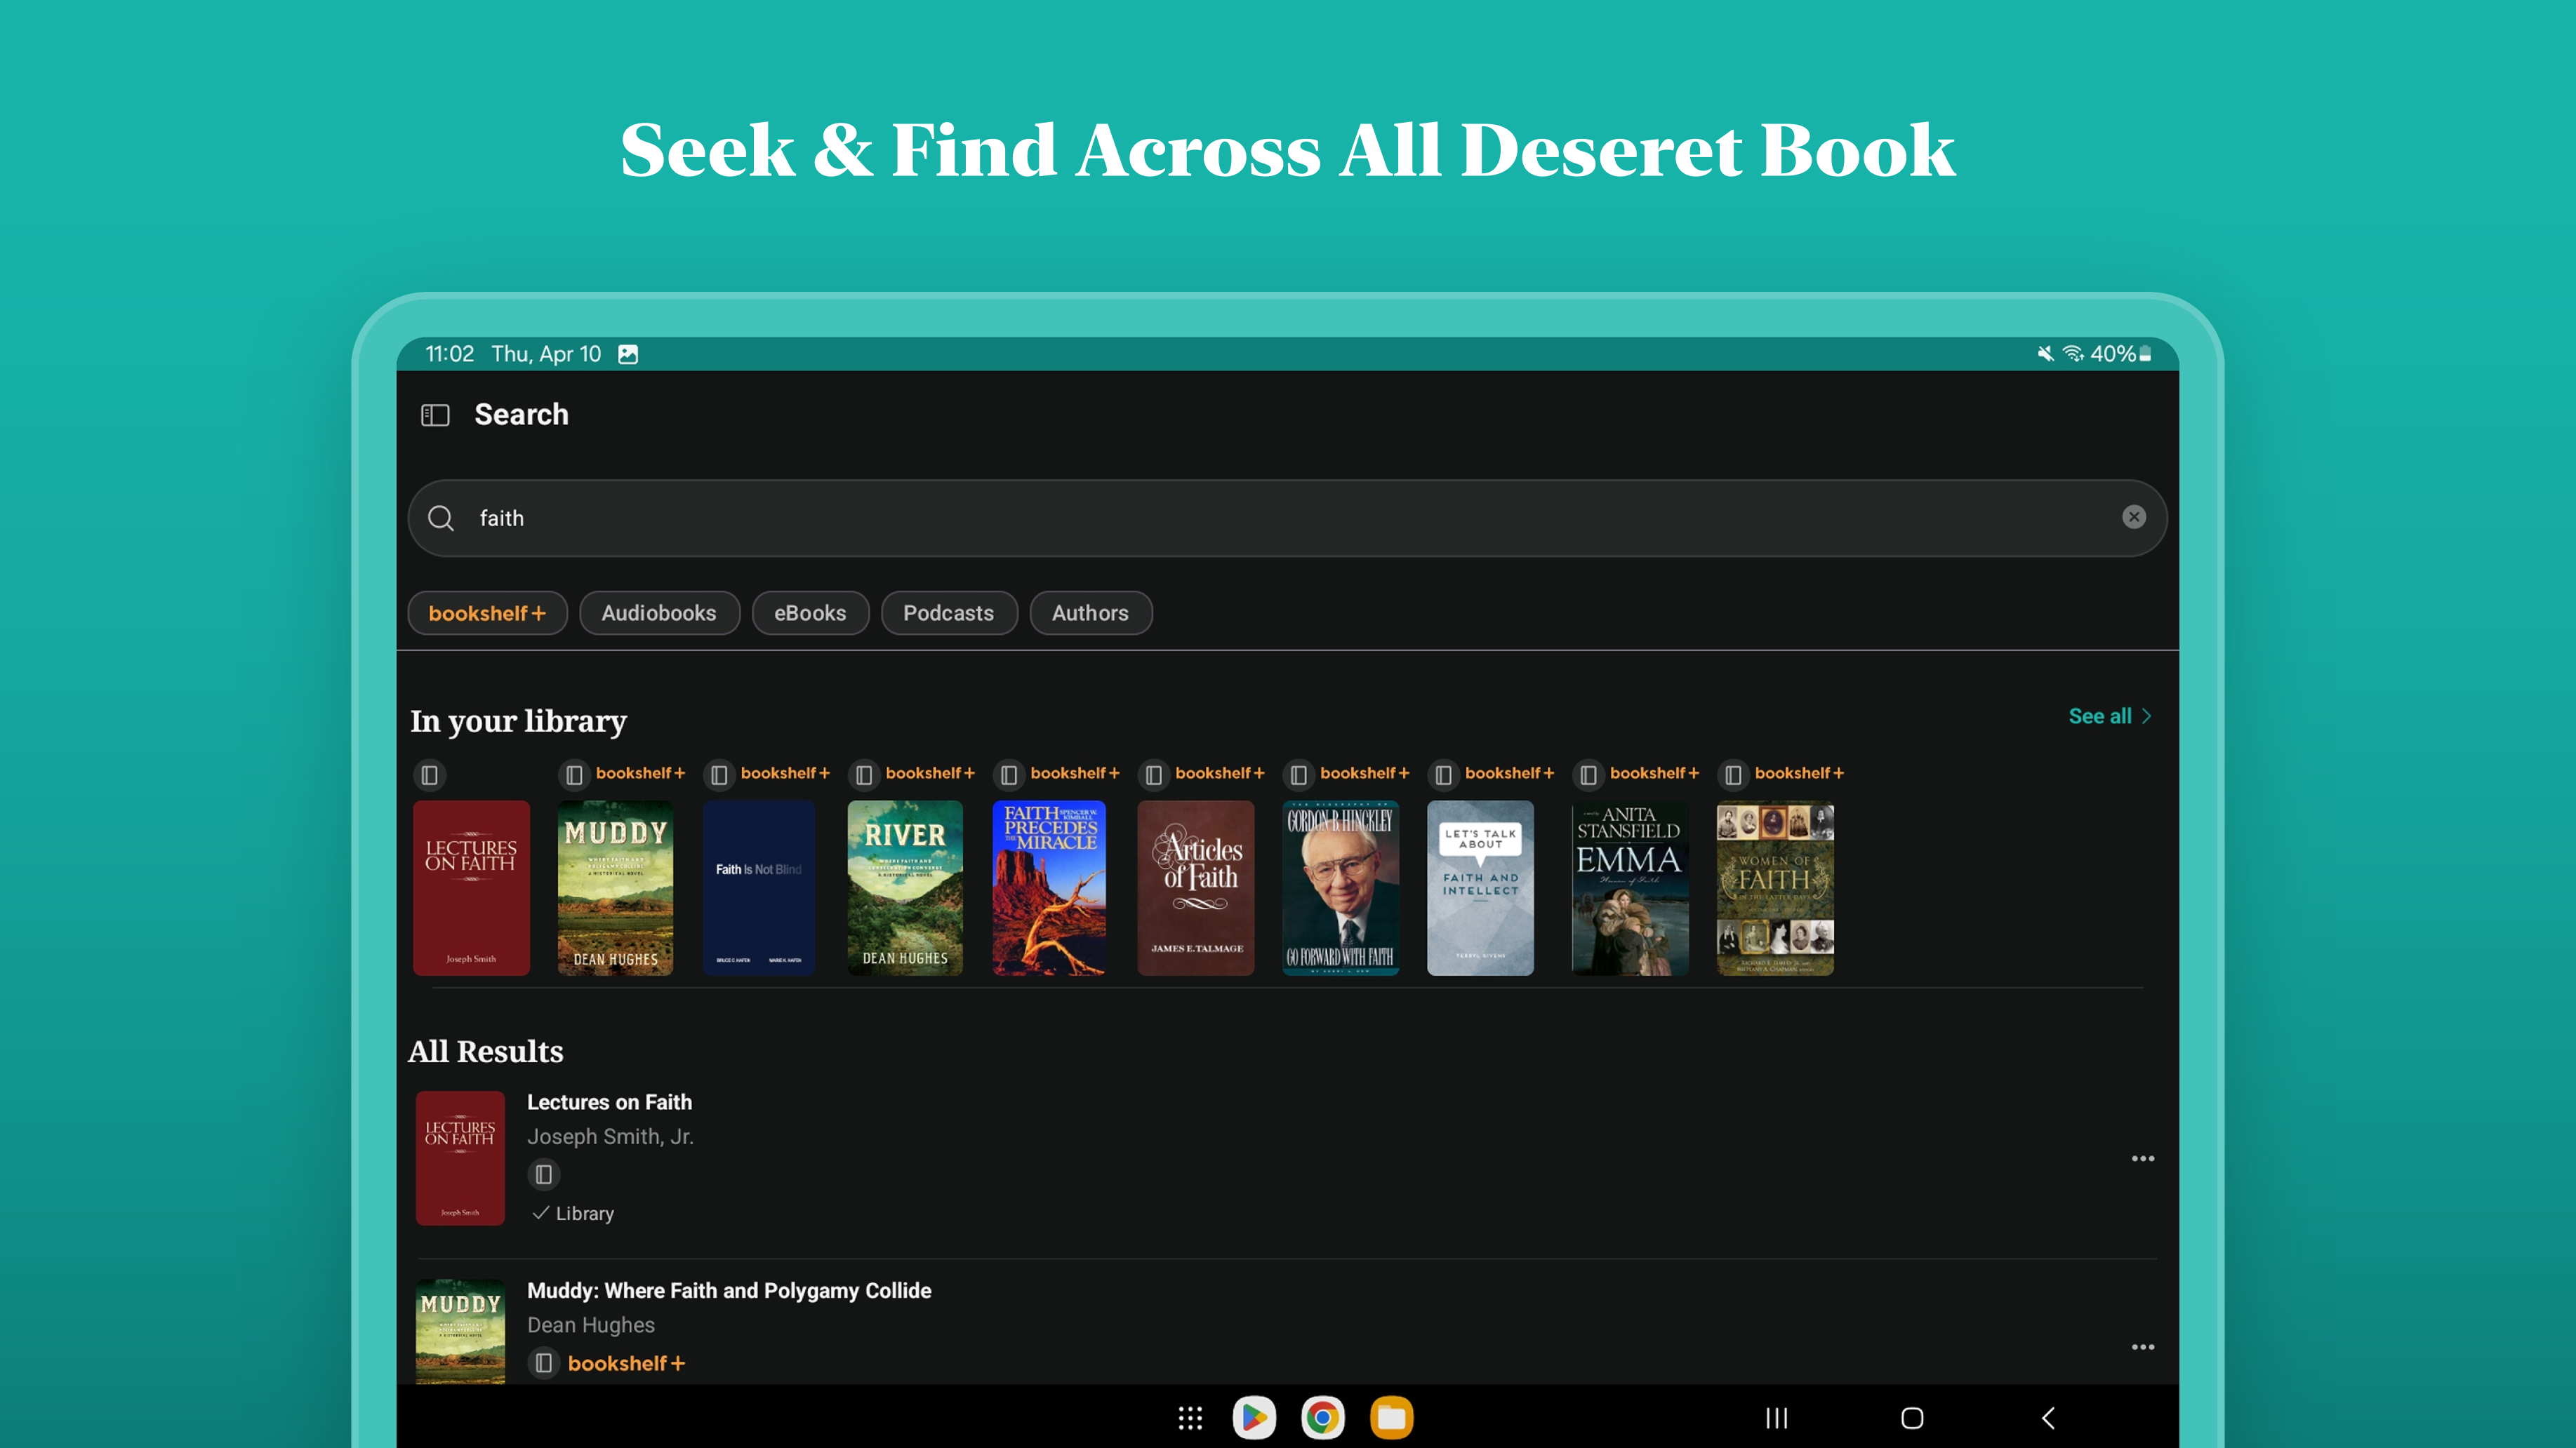
Task: Open the Android app drawer grid icon
Action: 1189,1417
